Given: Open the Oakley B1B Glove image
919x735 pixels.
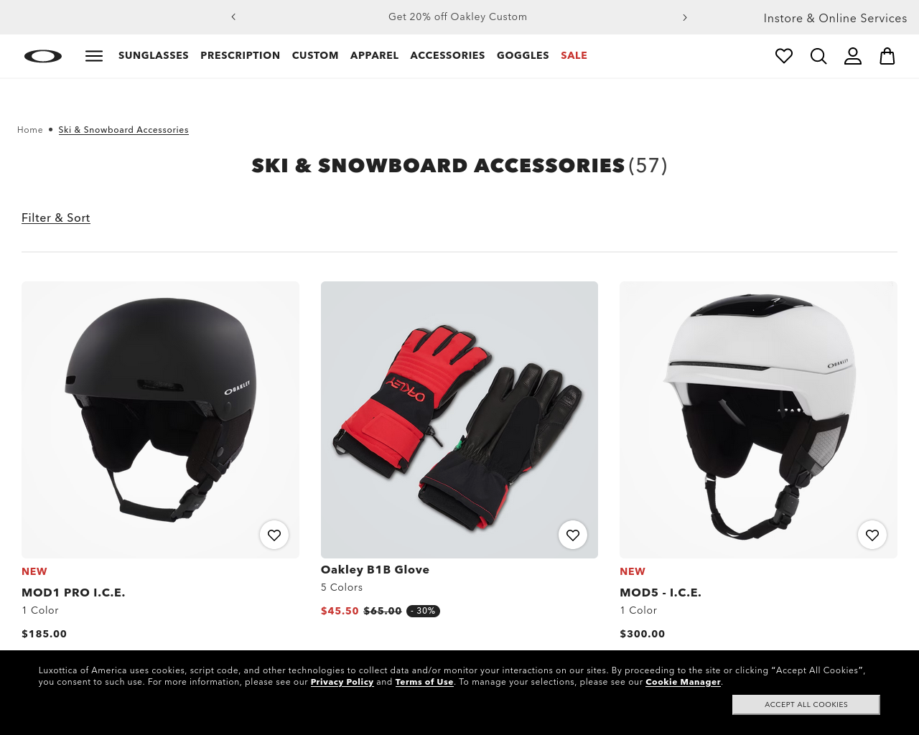Looking at the screenshot, I should point(459,420).
